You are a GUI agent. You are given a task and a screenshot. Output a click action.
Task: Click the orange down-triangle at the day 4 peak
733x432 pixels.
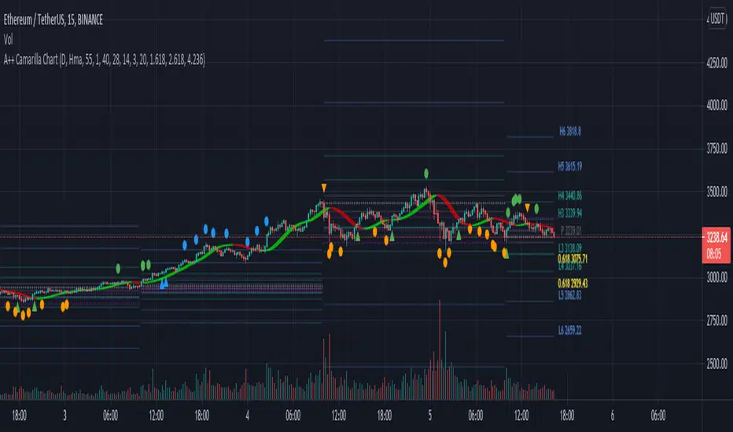pyautogui.click(x=323, y=188)
